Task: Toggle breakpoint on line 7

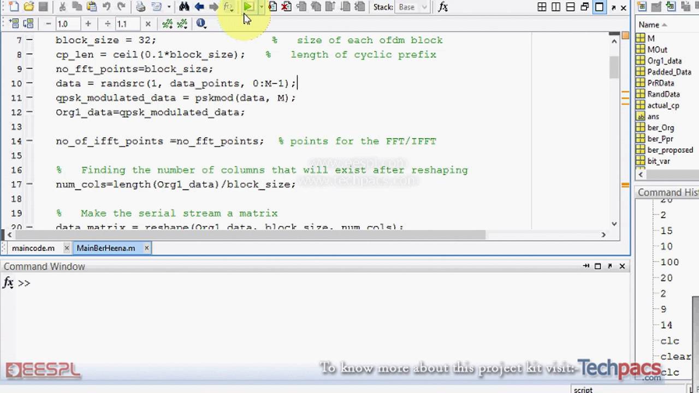Action: point(29,40)
